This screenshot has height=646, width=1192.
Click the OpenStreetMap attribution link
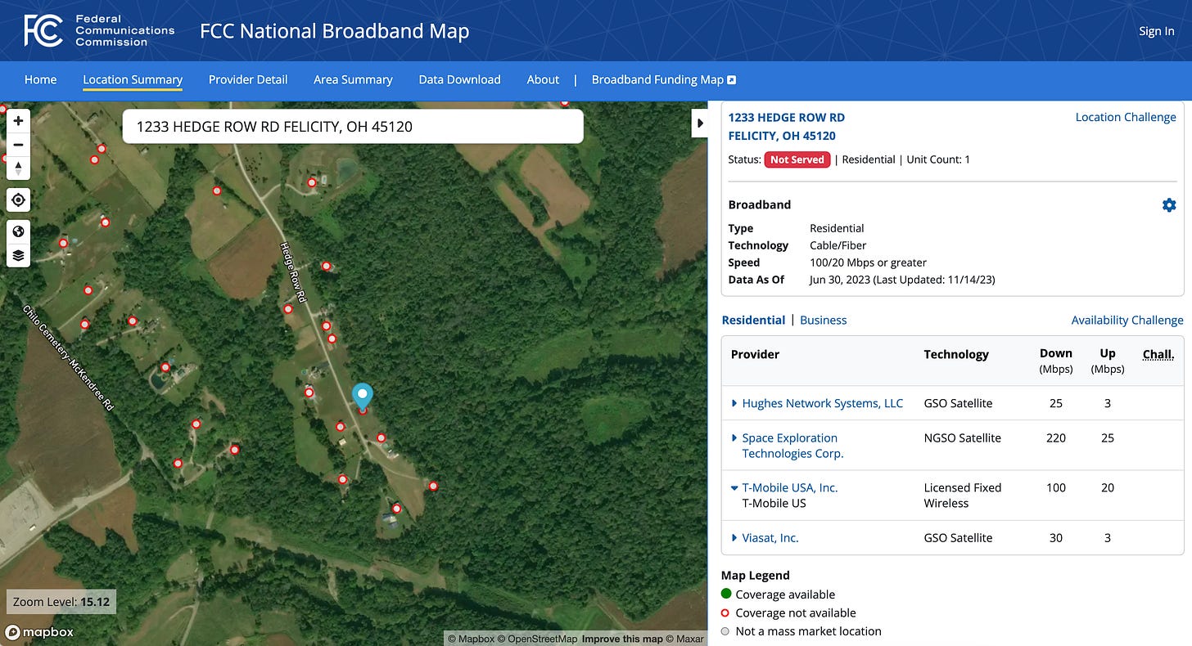538,639
